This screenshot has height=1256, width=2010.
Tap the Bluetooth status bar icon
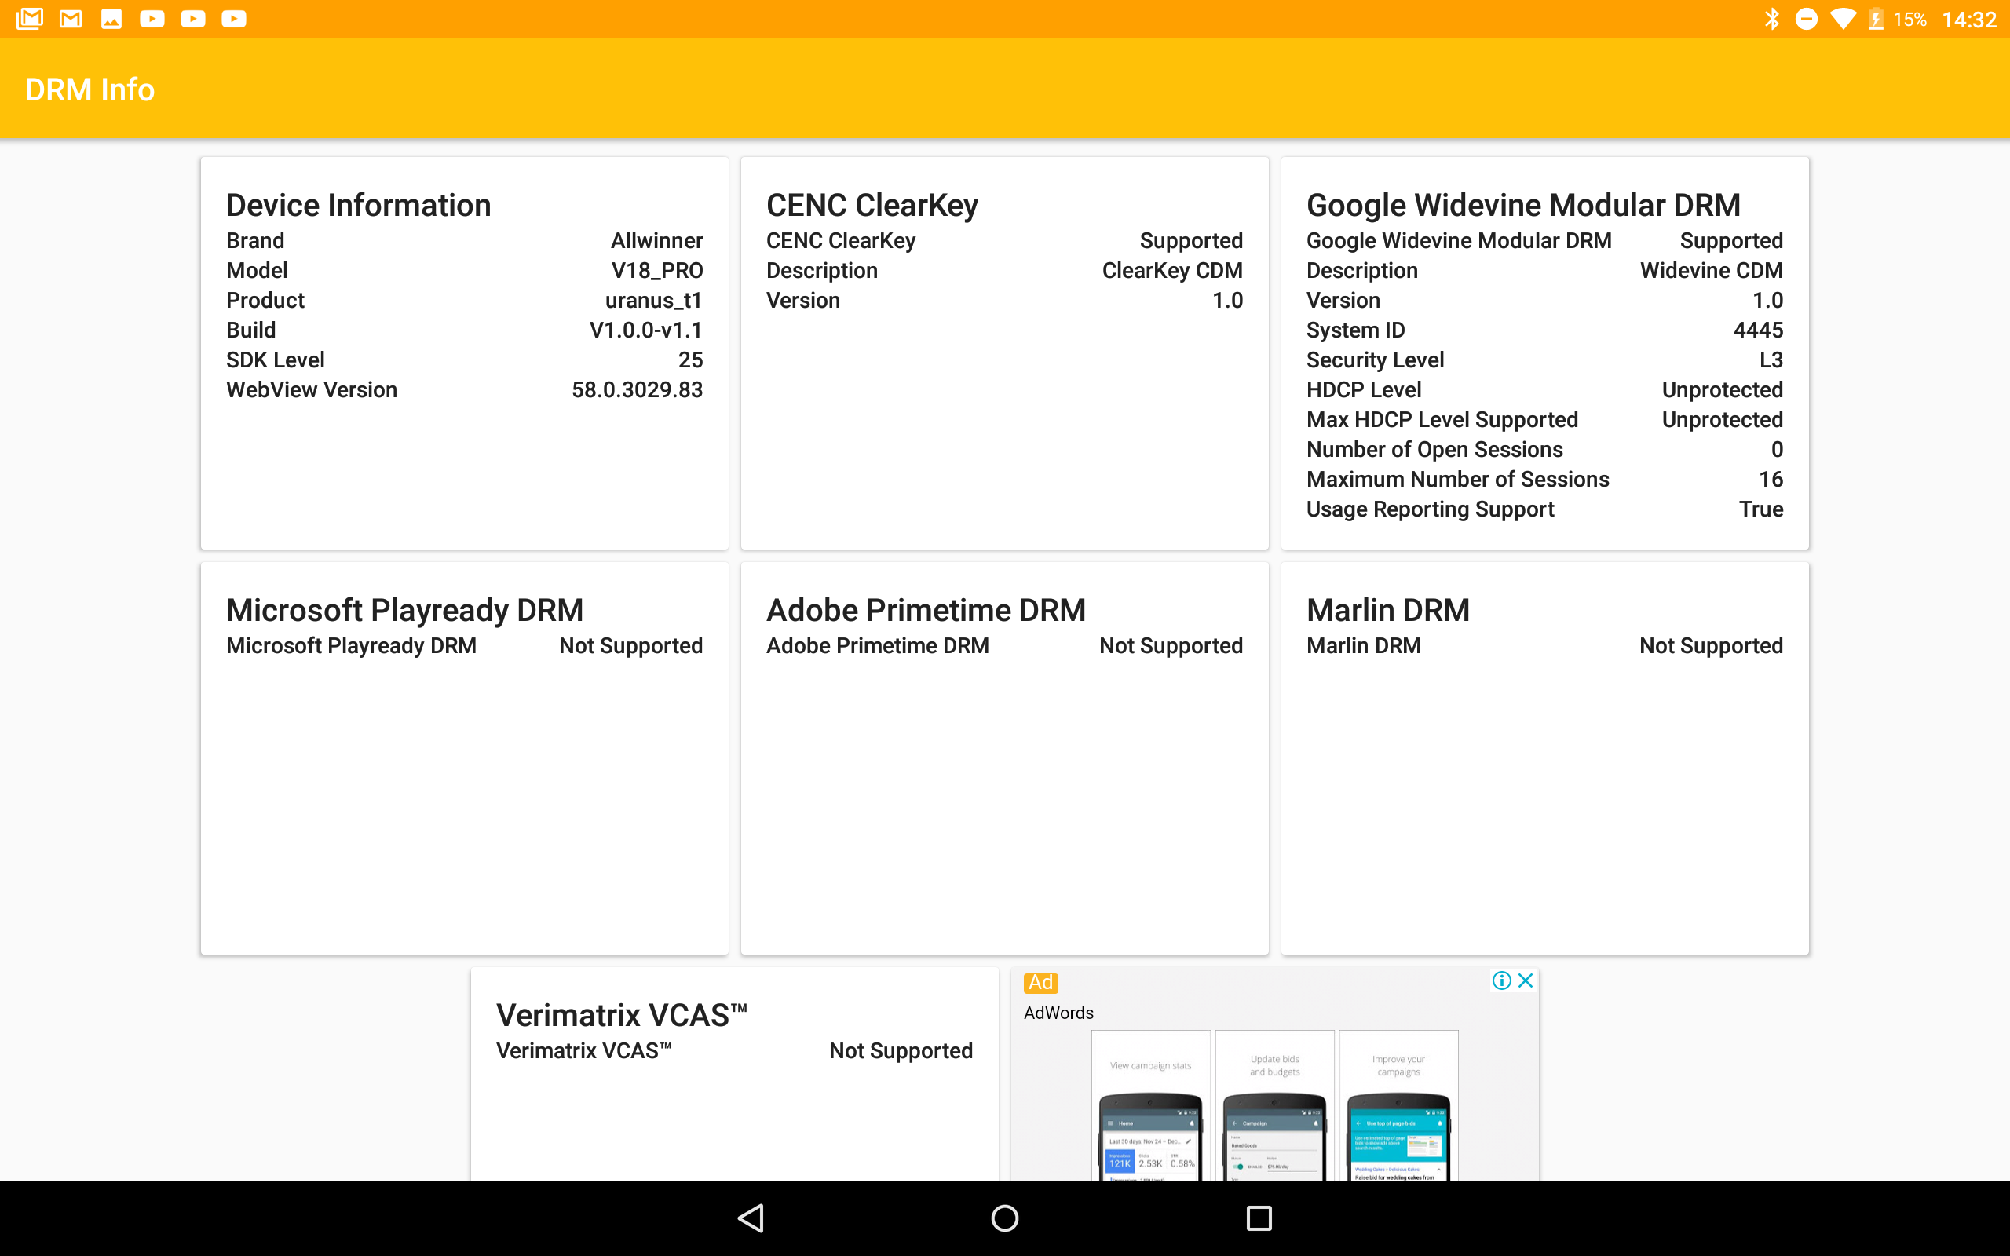click(1771, 19)
